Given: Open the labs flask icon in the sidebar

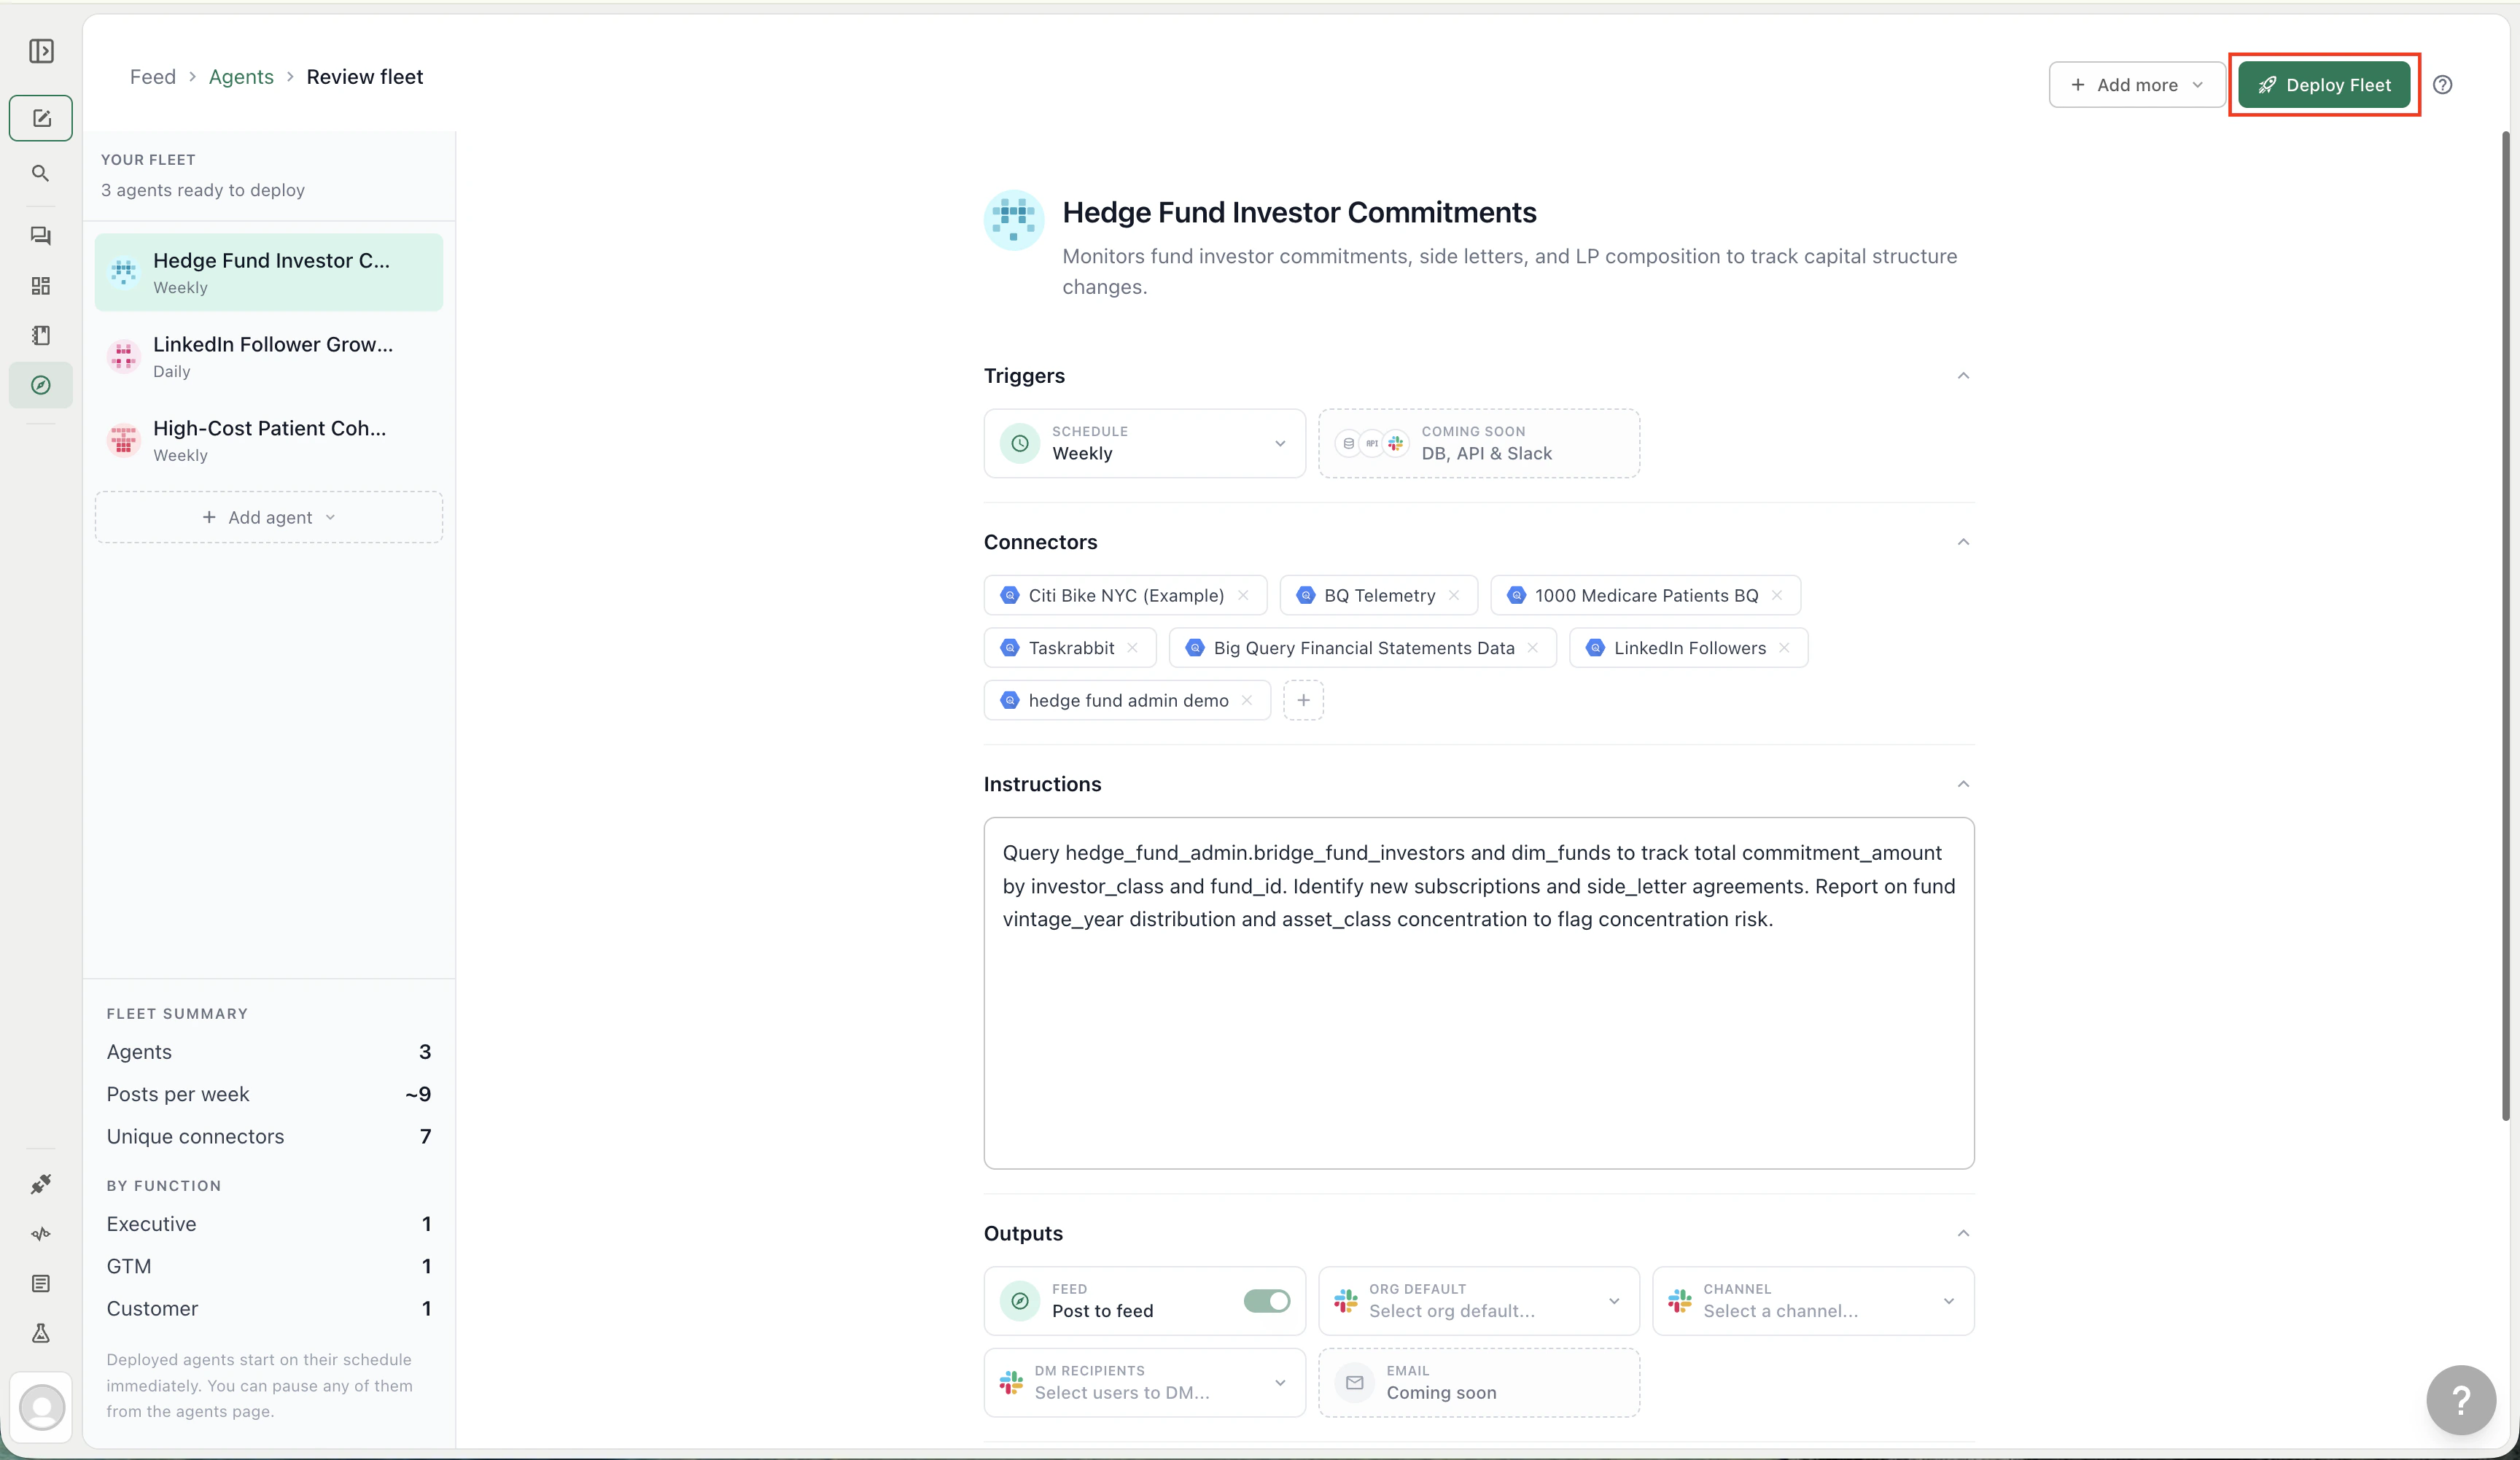Looking at the screenshot, I should click(x=40, y=1334).
